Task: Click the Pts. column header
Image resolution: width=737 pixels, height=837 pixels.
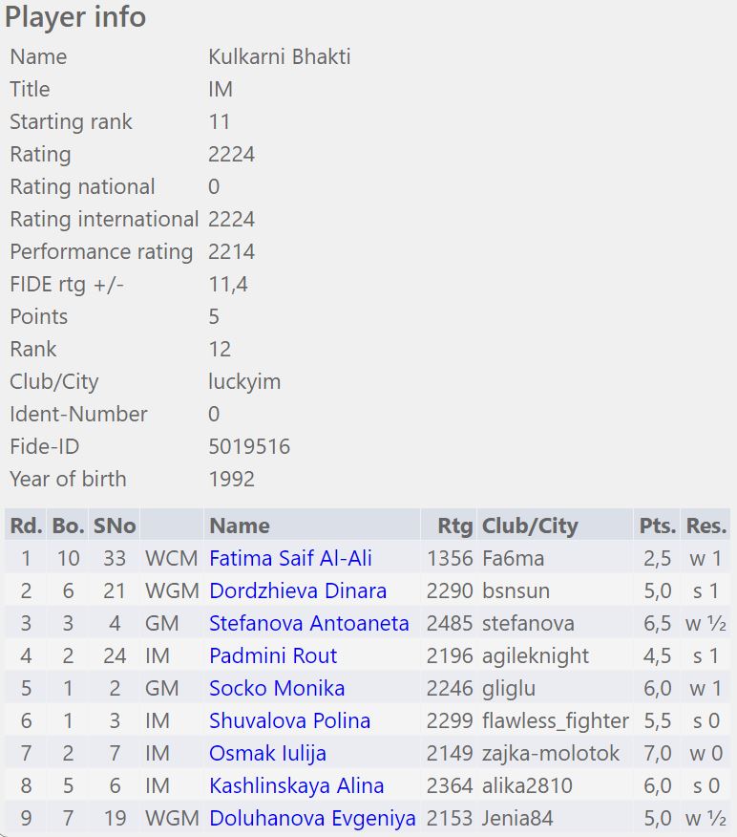Action: pyautogui.click(x=658, y=526)
